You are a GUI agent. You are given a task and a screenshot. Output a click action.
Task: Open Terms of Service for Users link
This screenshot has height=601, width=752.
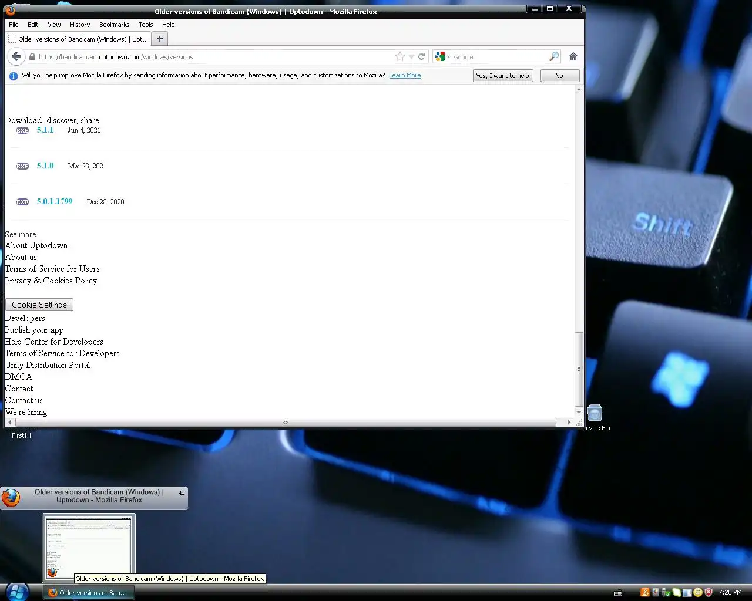point(52,269)
